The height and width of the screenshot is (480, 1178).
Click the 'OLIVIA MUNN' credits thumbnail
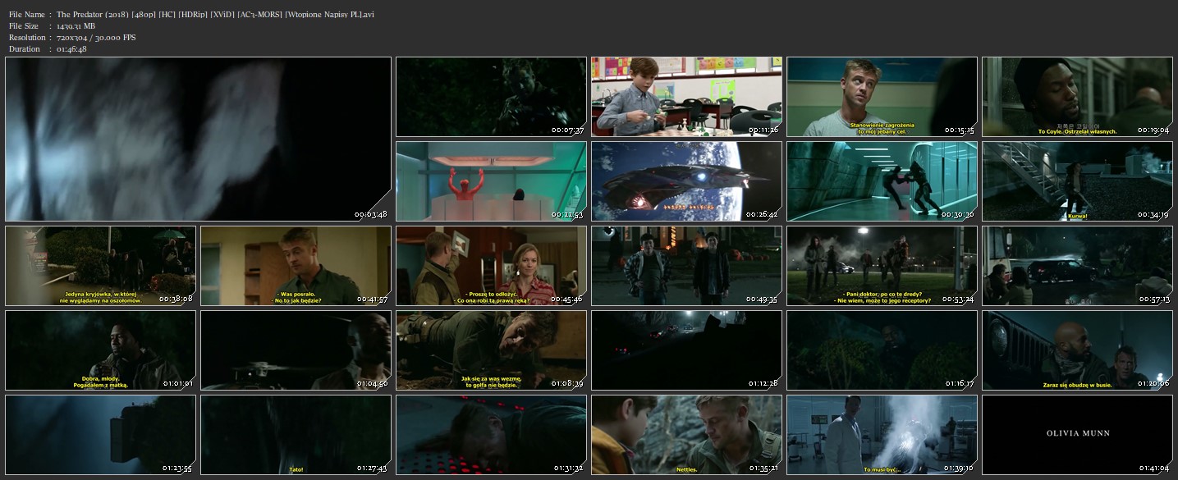1077,435
